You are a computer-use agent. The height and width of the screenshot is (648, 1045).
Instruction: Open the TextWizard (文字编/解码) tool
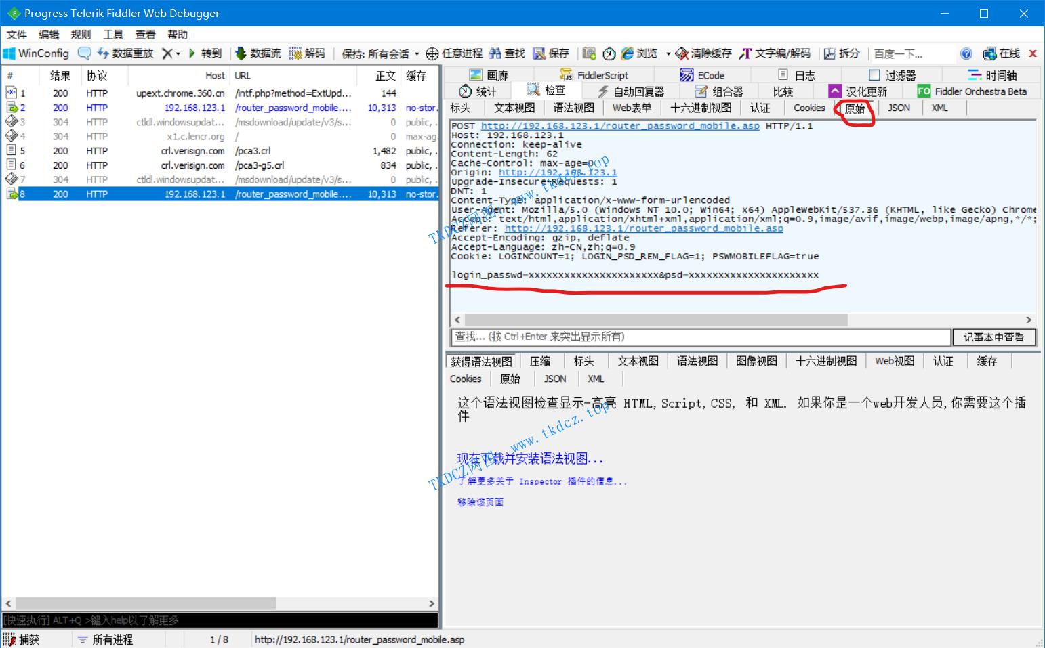(x=775, y=53)
